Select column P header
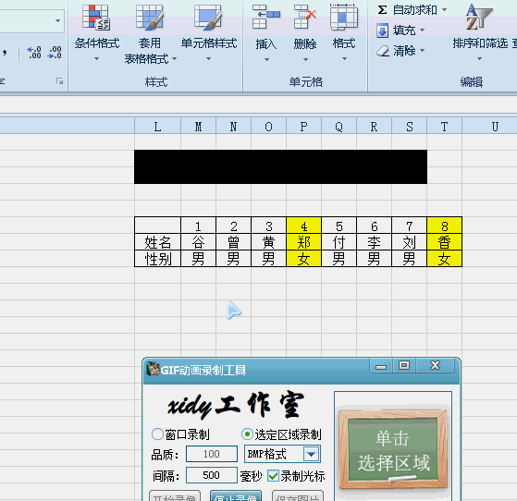Viewport: 517px width, 501px height. pos(303,127)
